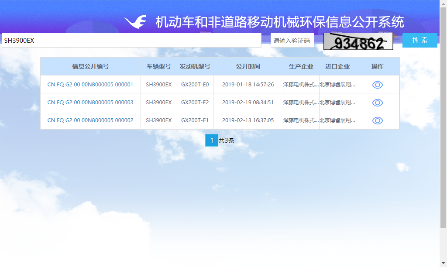The height and width of the screenshot is (267, 447).
Task: Click the 车辆型号 column header
Action: click(158, 66)
